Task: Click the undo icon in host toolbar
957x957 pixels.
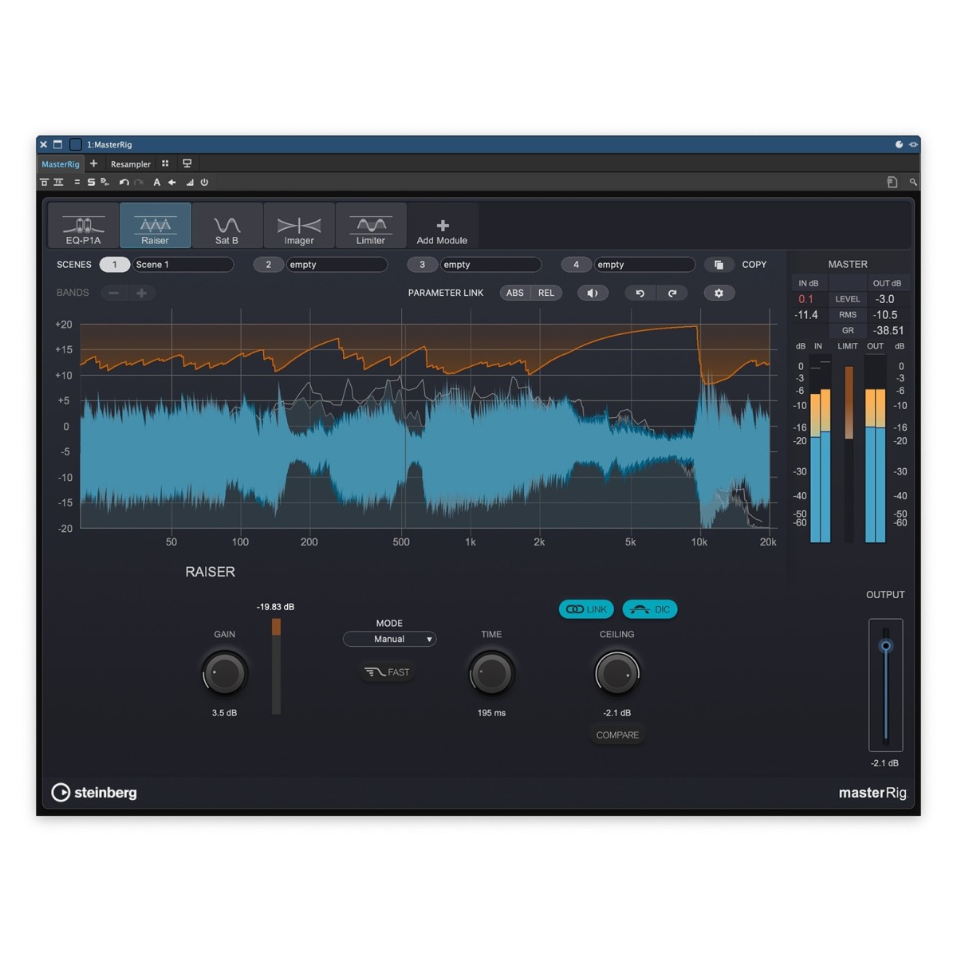Action: tap(124, 183)
